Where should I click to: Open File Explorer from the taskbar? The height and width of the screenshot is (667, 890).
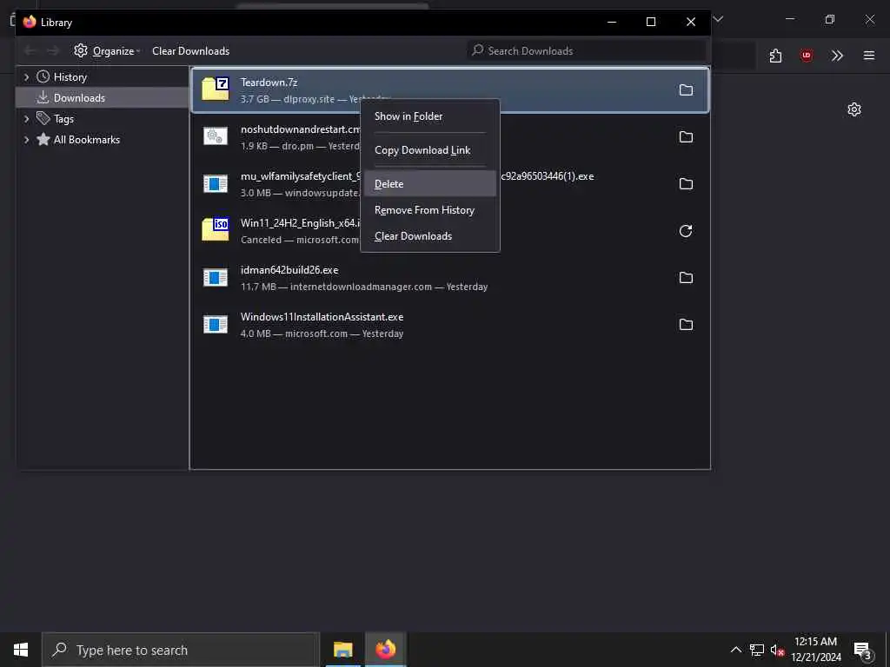[x=342, y=650]
